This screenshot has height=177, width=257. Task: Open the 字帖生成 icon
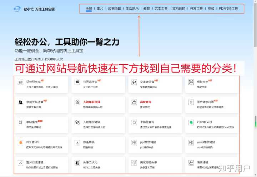[x=20, y=123]
